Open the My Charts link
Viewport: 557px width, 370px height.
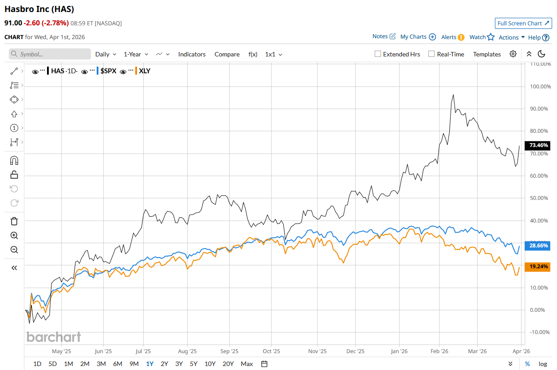click(x=418, y=37)
